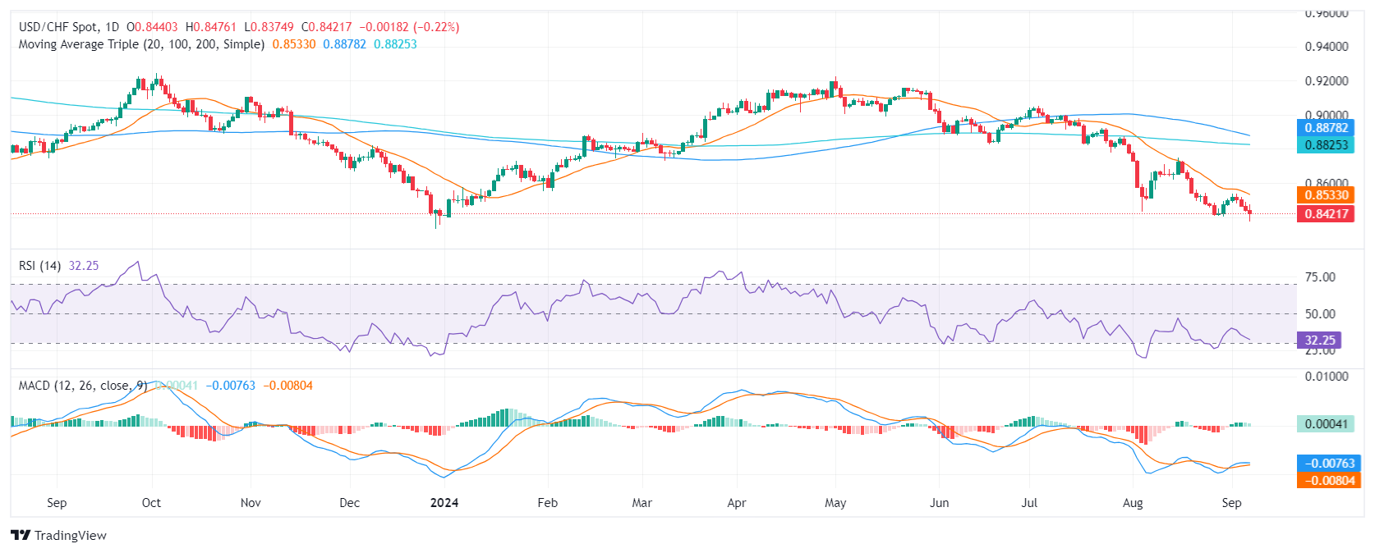Click the 0.92000 price scale label

tap(1327, 81)
